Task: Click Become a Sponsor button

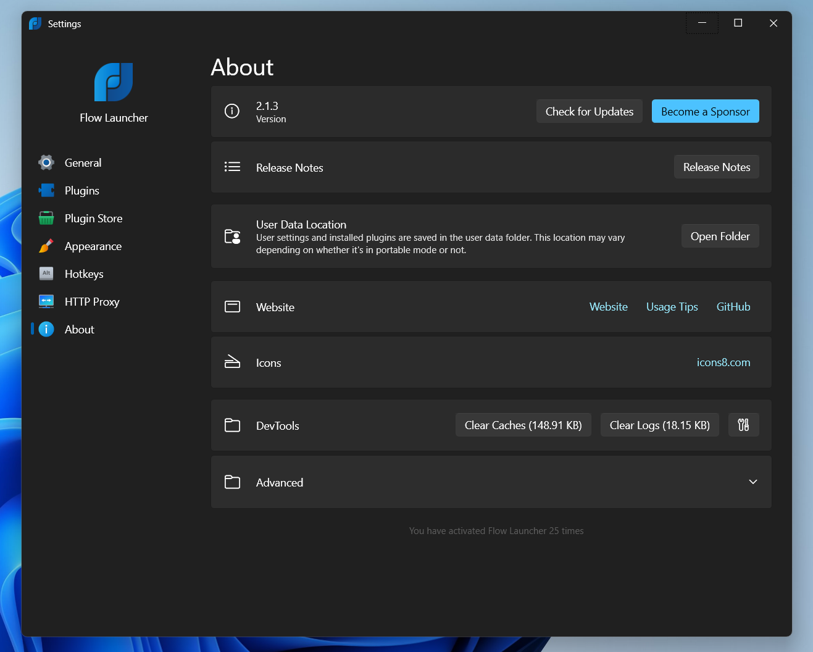Action: point(706,111)
